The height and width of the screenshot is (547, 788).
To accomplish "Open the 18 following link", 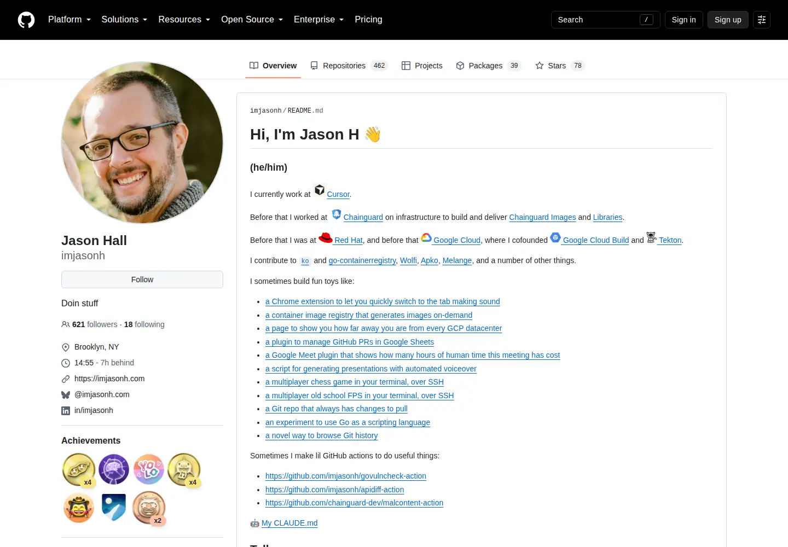I will pyautogui.click(x=144, y=324).
